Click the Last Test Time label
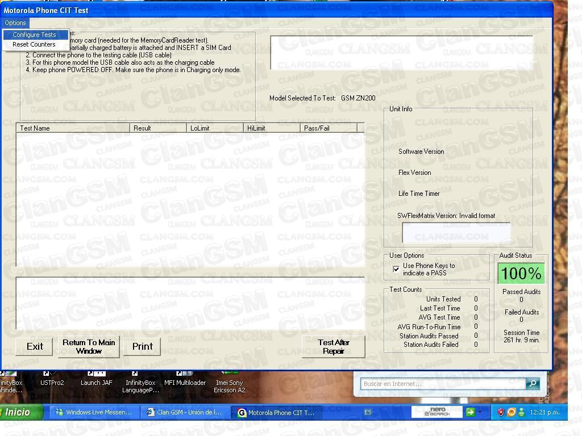 440,308
